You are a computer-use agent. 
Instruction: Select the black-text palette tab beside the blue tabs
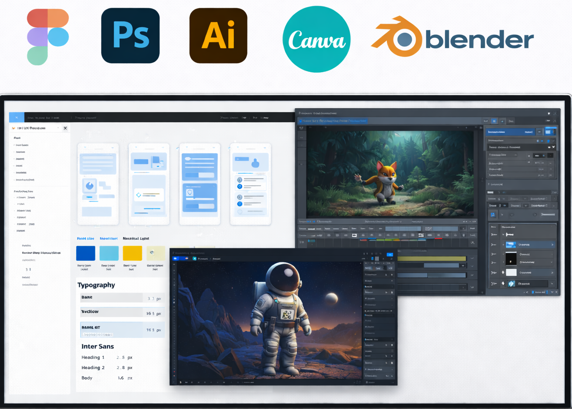coord(136,238)
